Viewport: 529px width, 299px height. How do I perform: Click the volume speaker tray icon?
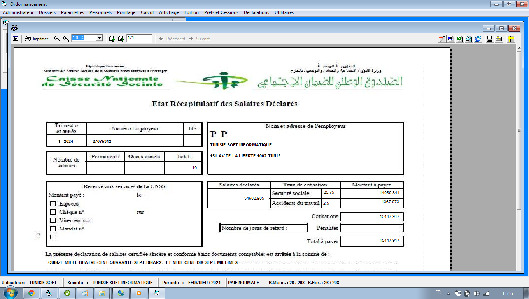click(x=476, y=293)
